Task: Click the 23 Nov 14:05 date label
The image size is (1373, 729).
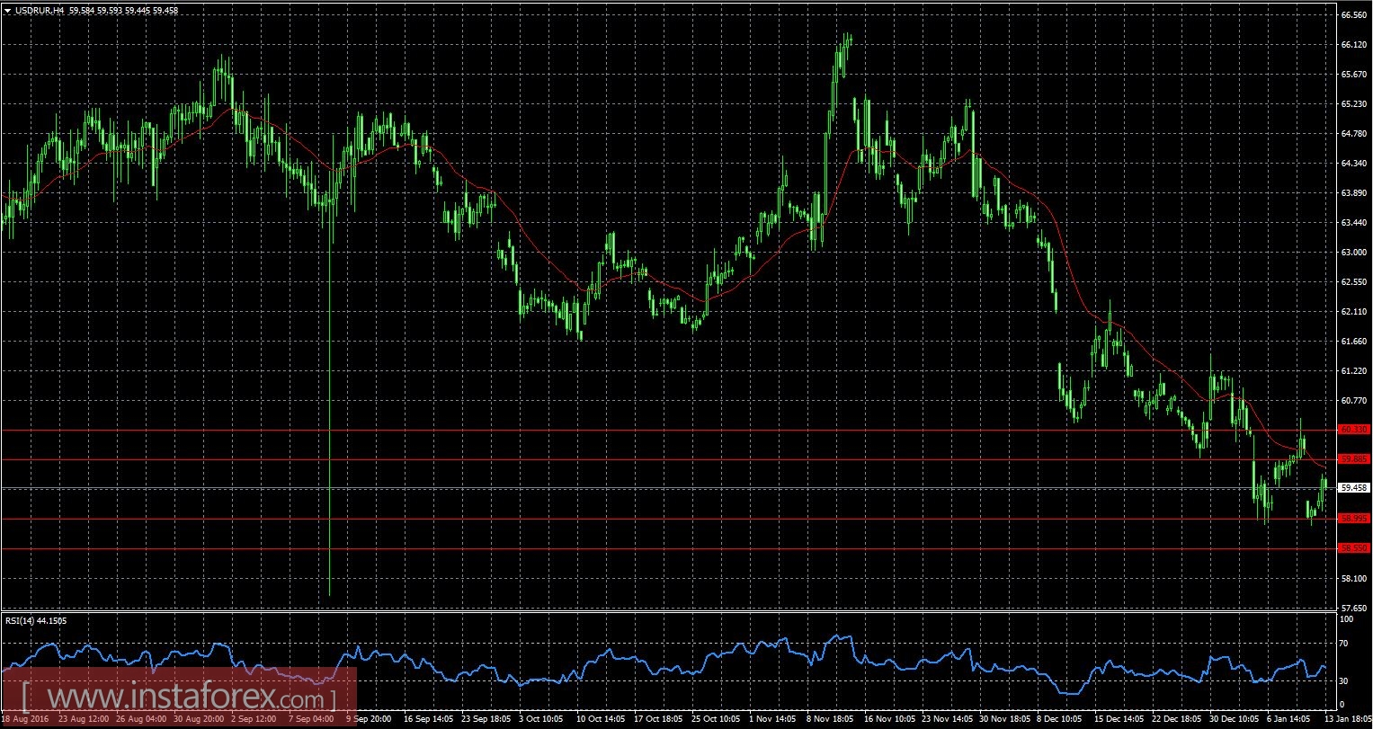Action: pos(949,720)
